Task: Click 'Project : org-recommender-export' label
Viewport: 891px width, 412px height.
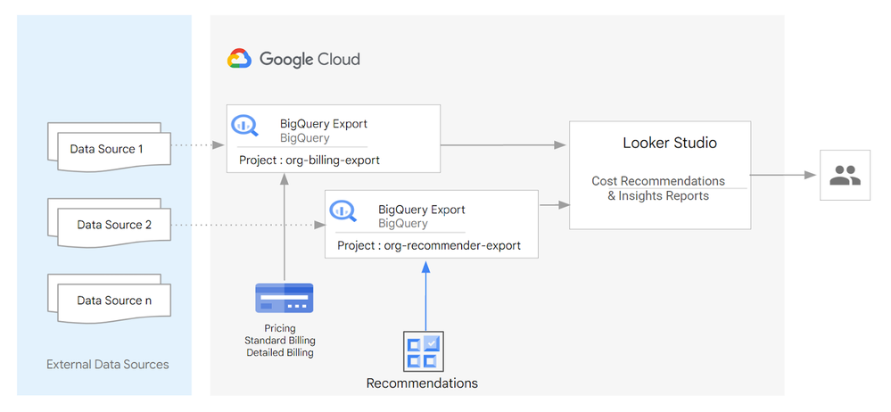Action: point(429,246)
